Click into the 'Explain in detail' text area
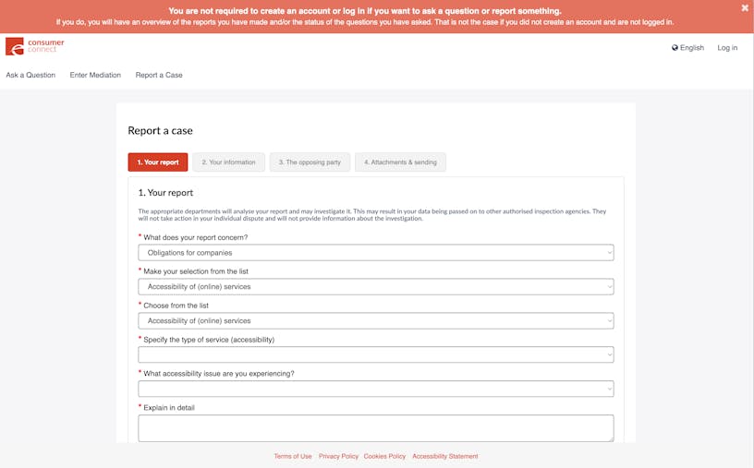Image resolution: width=754 pixels, height=468 pixels. 376,428
